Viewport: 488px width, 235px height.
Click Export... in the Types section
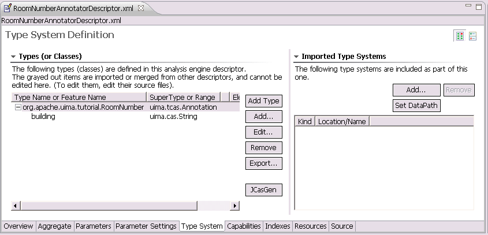click(264, 163)
